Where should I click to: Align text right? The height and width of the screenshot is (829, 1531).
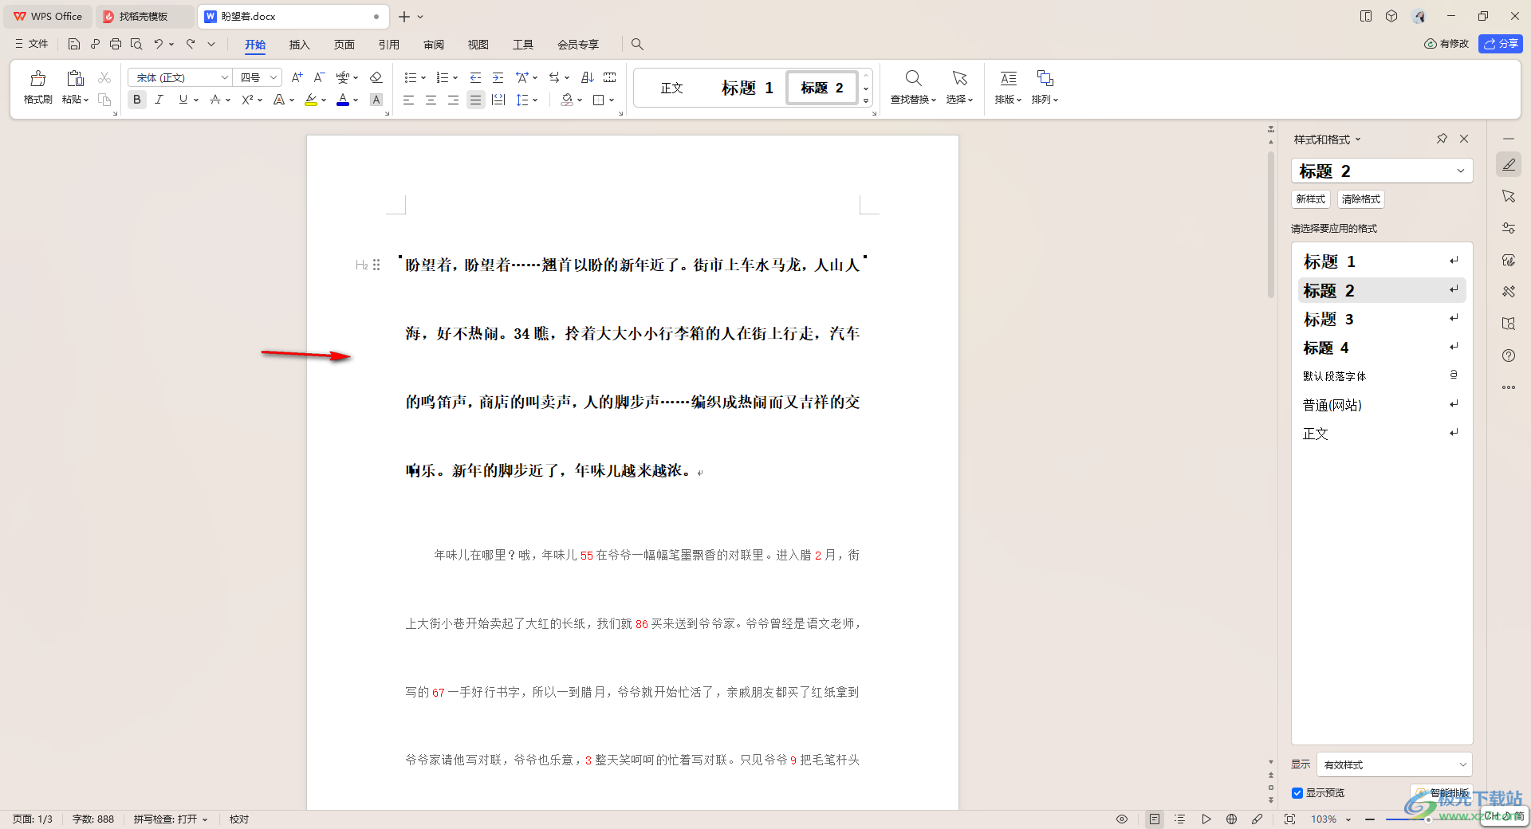[x=453, y=100]
